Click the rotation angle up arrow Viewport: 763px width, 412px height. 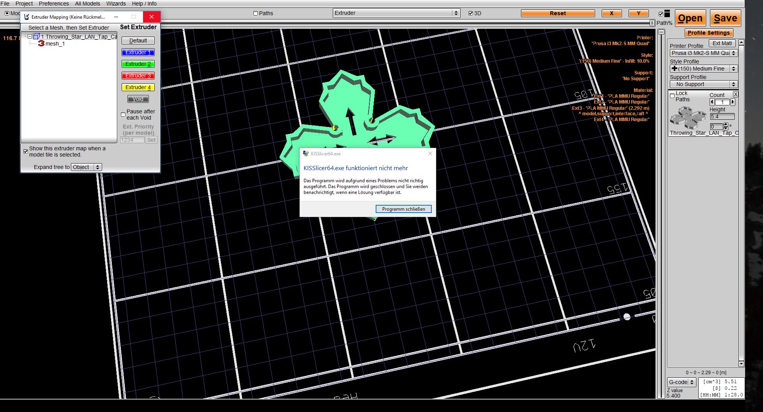(726, 125)
